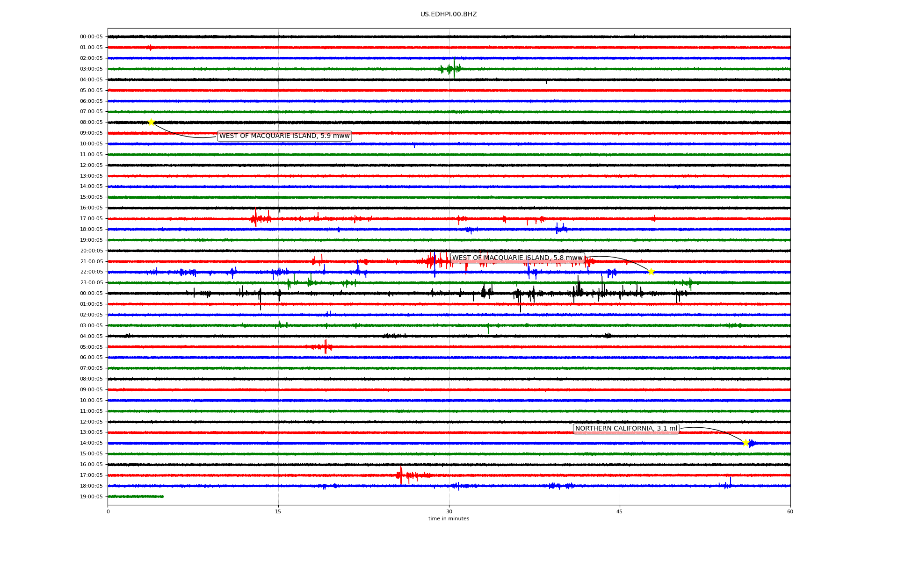898x561 pixels.
Task: Click the first 00:00:05 row label
Action: (91, 37)
